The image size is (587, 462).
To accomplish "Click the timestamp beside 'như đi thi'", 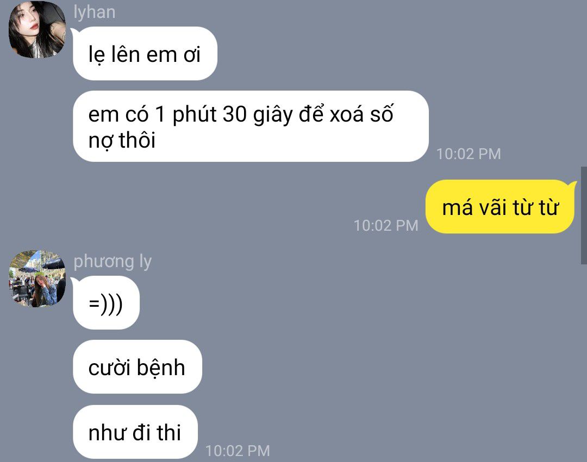I will pyautogui.click(x=238, y=451).
